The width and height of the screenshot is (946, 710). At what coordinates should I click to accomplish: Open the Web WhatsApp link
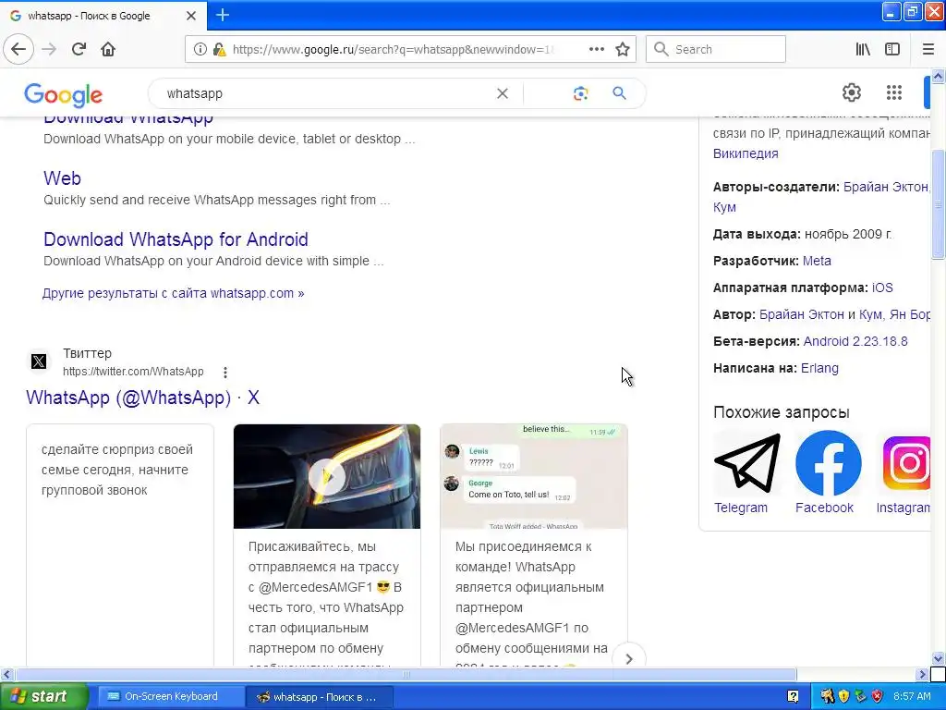62,178
